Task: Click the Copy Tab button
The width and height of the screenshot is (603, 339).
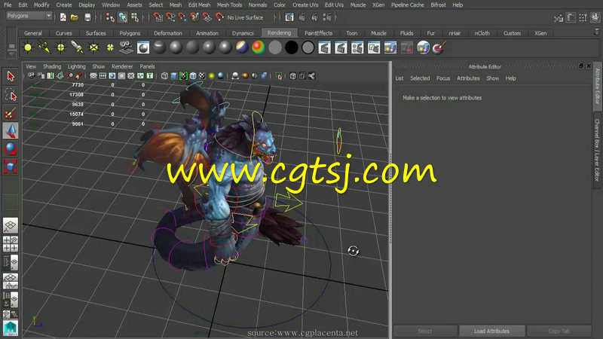Action: click(x=559, y=331)
